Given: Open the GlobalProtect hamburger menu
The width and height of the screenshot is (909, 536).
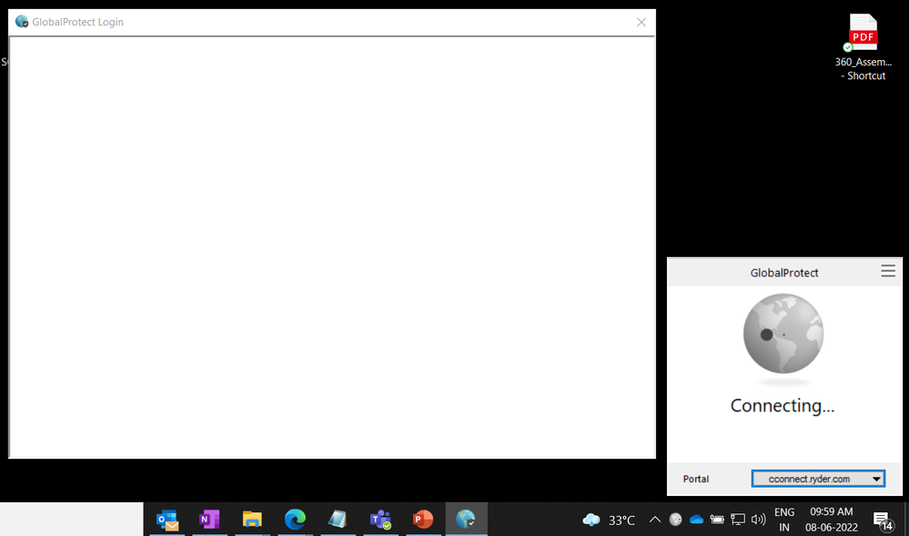Looking at the screenshot, I should coord(887,271).
